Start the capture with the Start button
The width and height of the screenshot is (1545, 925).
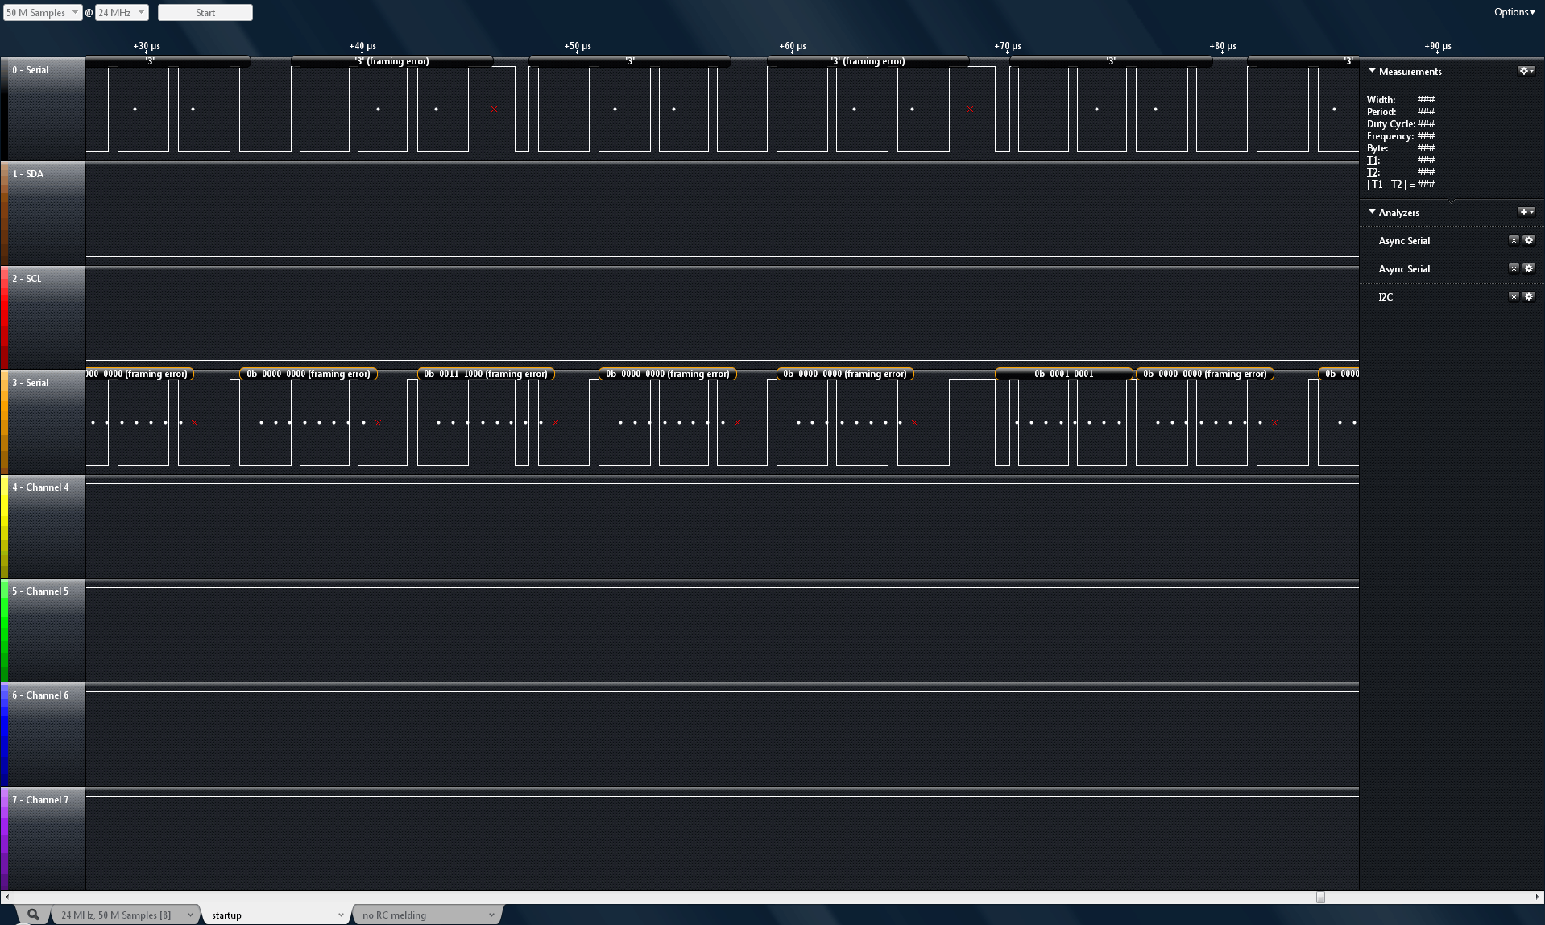click(205, 12)
